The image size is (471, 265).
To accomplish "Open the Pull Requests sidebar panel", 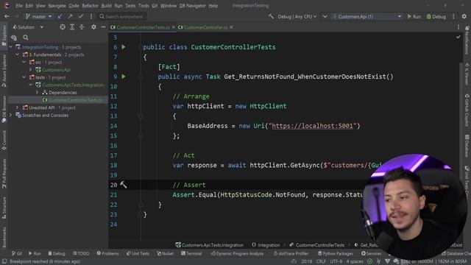I will coord(4,174).
